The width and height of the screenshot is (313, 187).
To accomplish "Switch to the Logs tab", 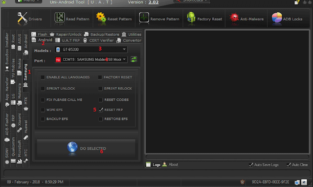I will (153, 165).
